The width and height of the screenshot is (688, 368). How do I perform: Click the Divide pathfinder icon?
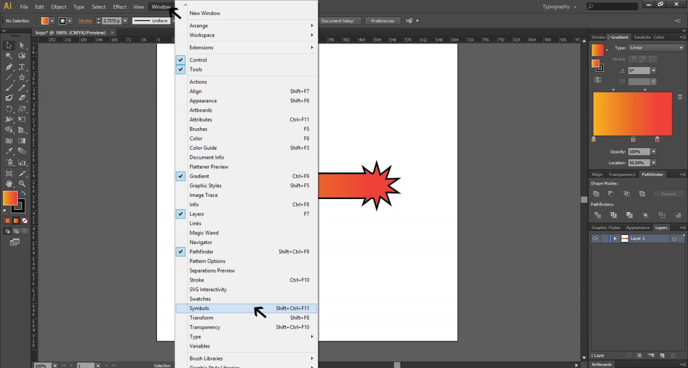tap(598, 215)
